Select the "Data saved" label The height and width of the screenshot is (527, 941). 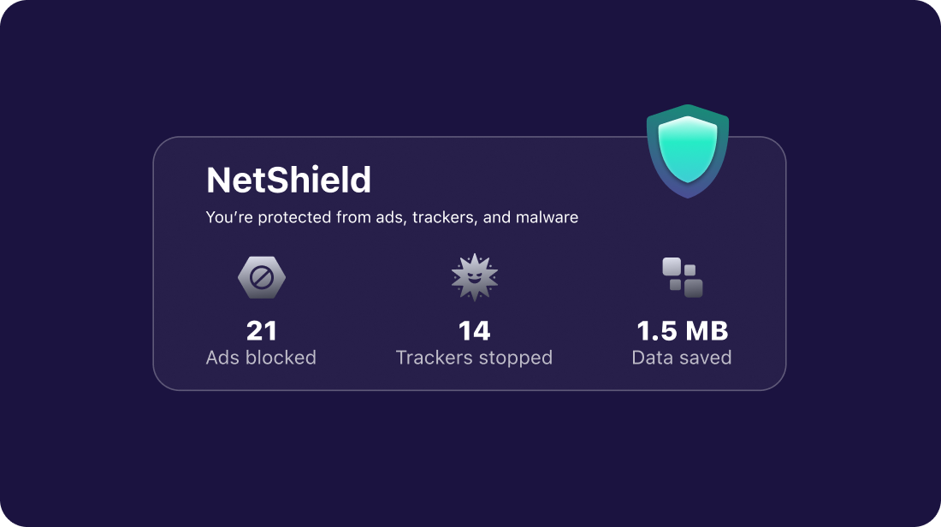[x=682, y=357]
